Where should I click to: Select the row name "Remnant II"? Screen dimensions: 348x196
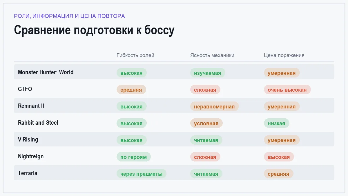tap(31, 106)
